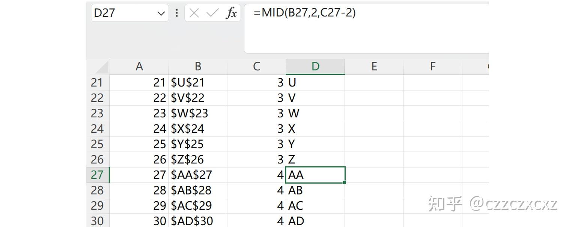Select the cell showing value AD
Viewport: 572px width, 227px height.
(x=315, y=221)
